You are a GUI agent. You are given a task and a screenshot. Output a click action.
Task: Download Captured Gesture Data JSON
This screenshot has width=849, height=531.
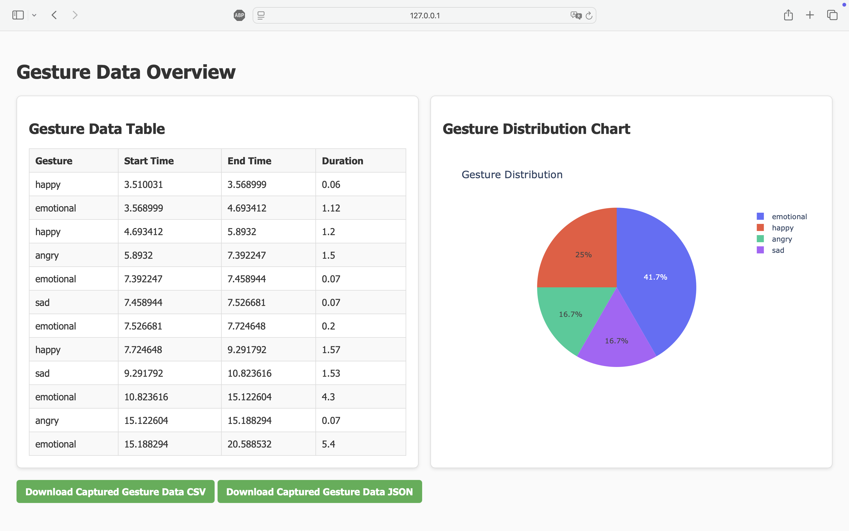pos(320,491)
